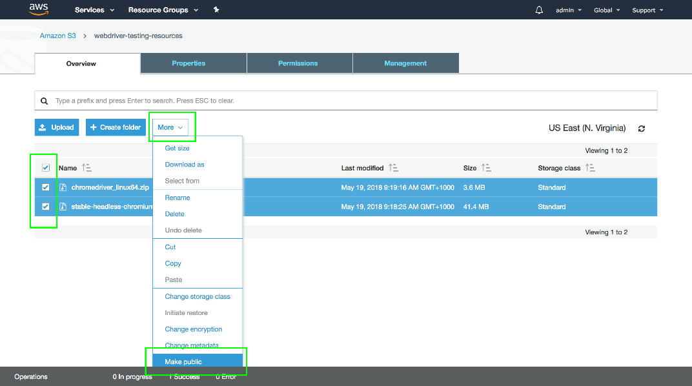Screen dimensions: 692x386
Task: Click the pin favorites icon in navbar
Action: 216,10
